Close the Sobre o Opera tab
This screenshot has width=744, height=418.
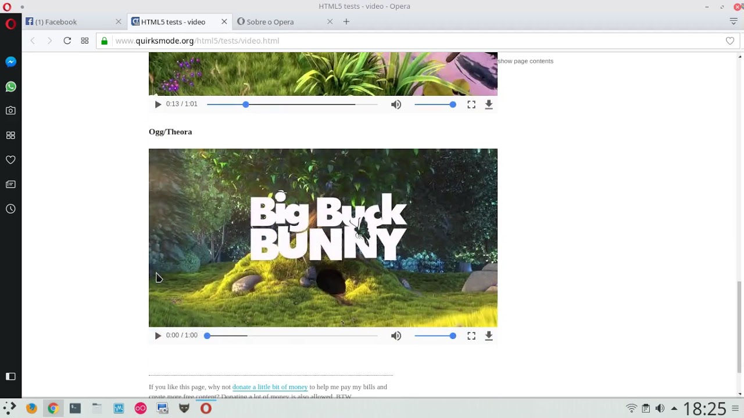point(330,21)
